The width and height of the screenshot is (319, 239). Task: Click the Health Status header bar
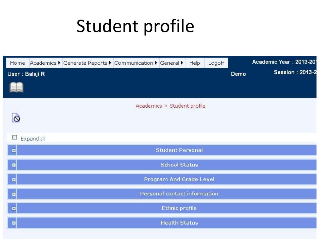pos(179,223)
